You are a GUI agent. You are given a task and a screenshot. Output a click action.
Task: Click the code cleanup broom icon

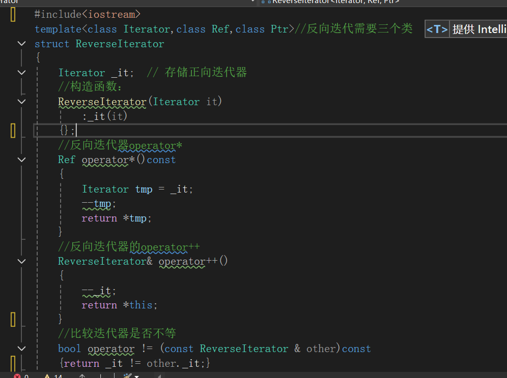[x=128, y=376]
